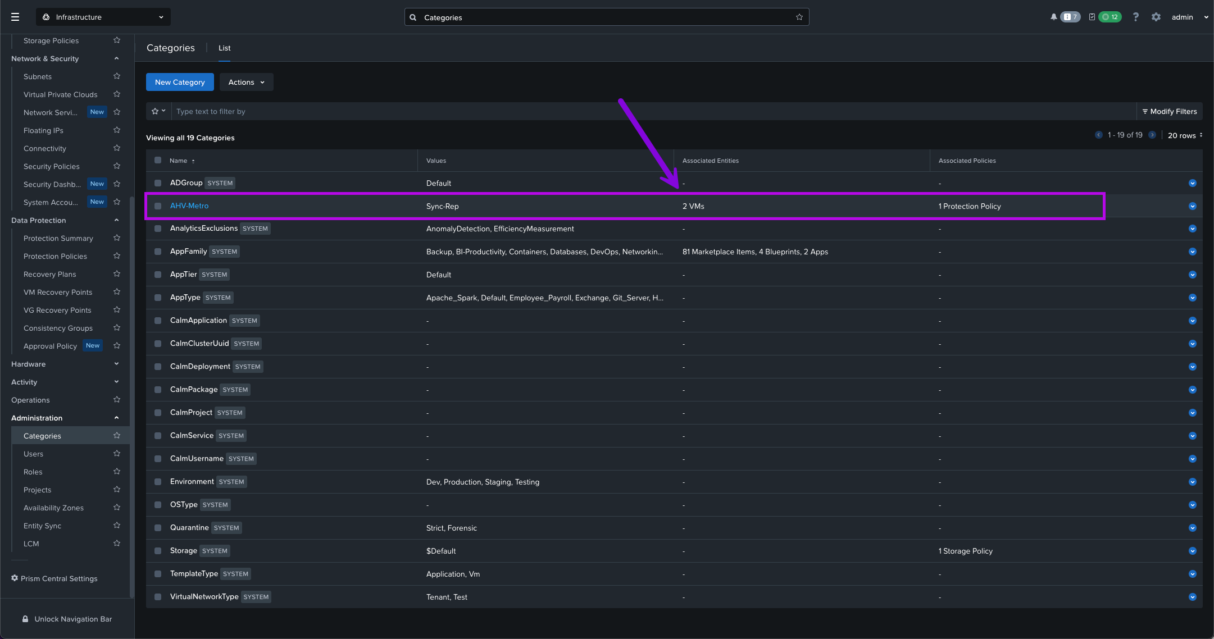1214x639 pixels.
Task: Open the Actions dropdown
Action: (x=246, y=82)
